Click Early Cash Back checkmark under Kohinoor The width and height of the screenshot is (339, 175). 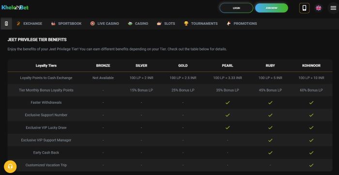pos(311,153)
